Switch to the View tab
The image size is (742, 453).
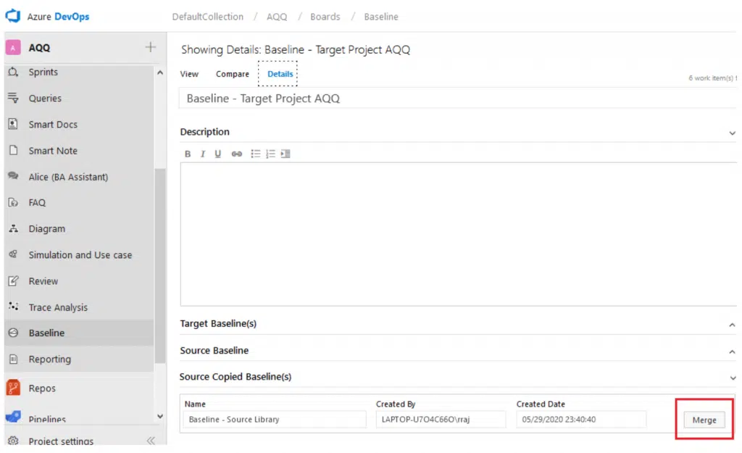click(189, 74)
